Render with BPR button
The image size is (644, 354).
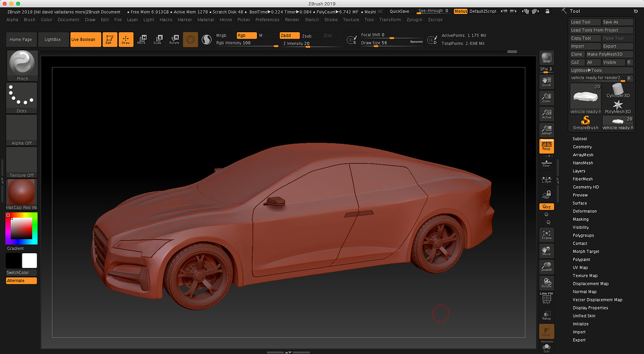546,58
